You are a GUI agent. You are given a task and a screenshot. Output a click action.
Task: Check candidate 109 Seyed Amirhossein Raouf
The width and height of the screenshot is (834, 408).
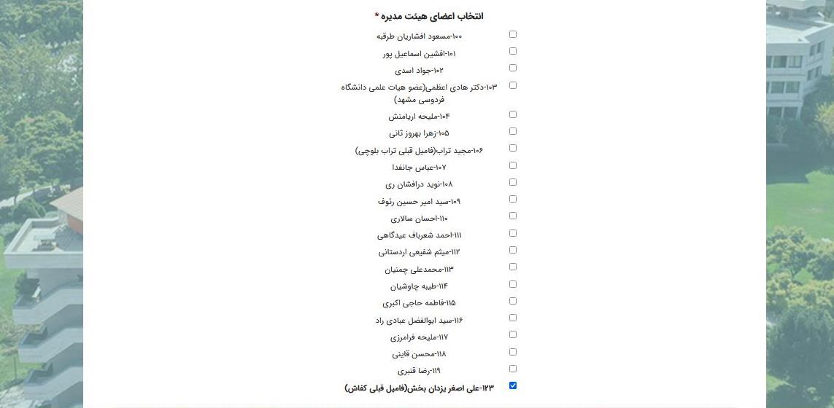[513, 199]
